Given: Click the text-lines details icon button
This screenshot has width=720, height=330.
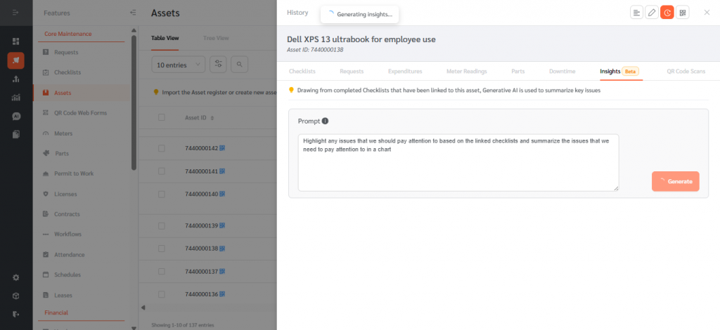Looking at the screenshot, I should [x=636, y=13].
